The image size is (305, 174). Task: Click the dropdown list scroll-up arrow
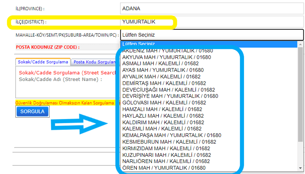[x=300, y=44]
